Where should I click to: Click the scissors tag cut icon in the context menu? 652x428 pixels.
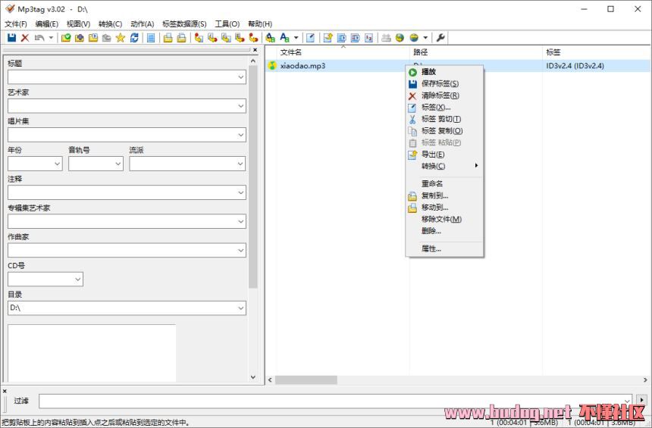pyautogui.click(x=412, y=119)
